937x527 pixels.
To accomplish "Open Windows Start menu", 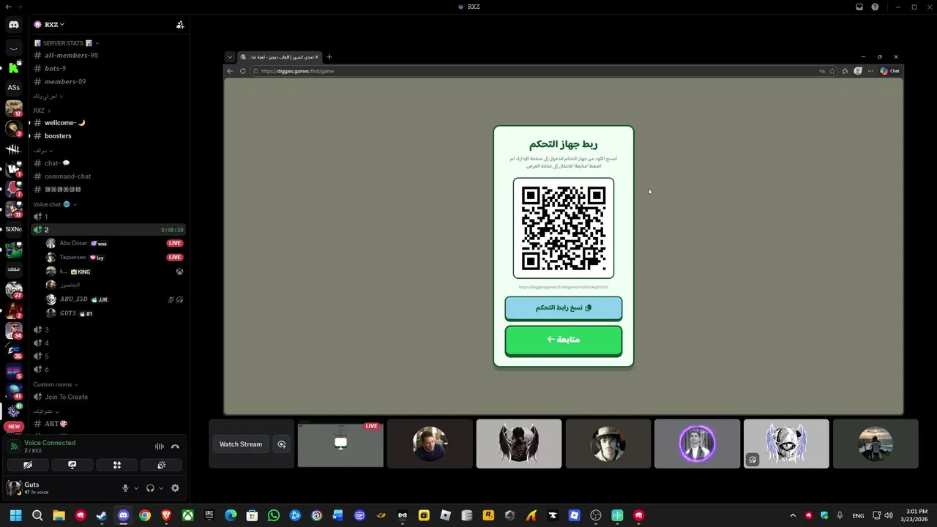I will [x=15, y=515].
